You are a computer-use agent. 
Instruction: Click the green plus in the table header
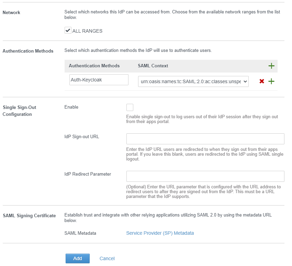coord(271,66)
